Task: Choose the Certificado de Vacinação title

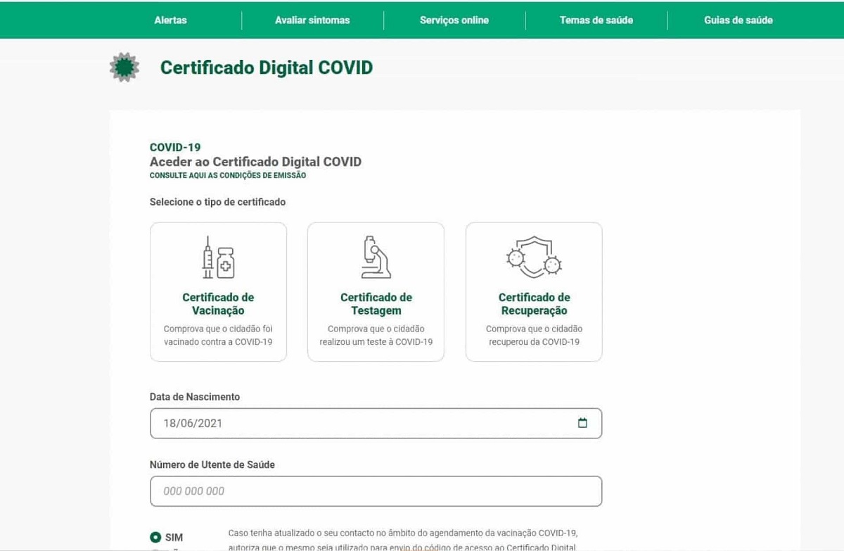Action: (218, 304)
